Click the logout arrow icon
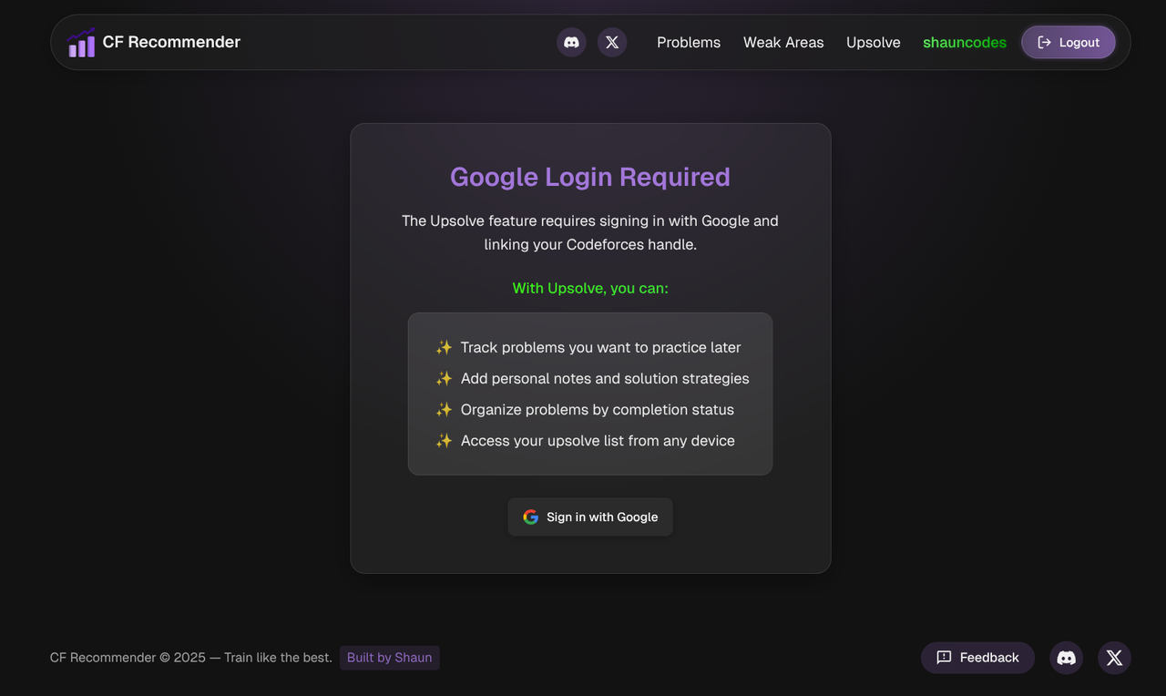Viewport: 1166px width, 696px height. [x=1045, y=42]
